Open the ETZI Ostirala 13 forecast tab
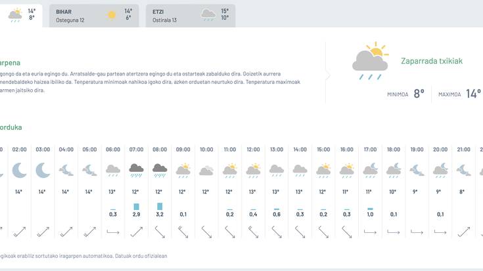 pyautogui.click(x=191, y=16)
